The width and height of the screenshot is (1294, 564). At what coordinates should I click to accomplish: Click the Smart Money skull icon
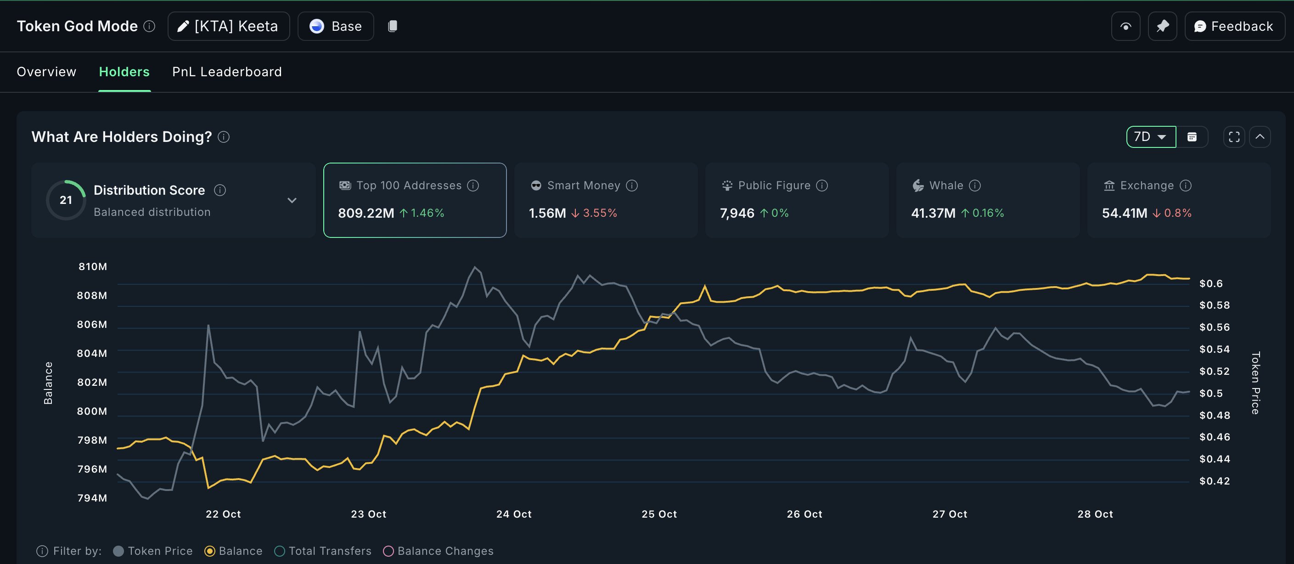tap(536, 186)
